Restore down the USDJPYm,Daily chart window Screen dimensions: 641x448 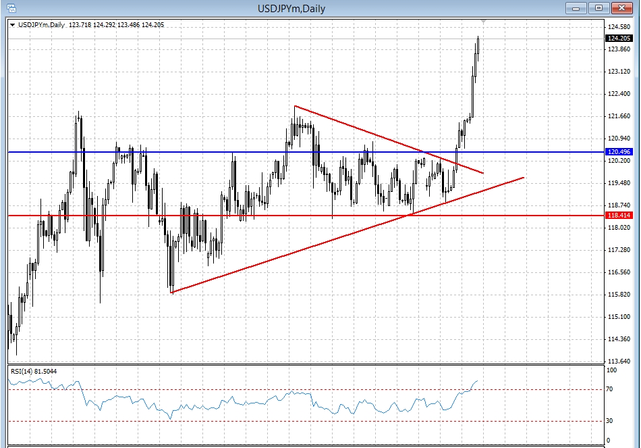599,8
